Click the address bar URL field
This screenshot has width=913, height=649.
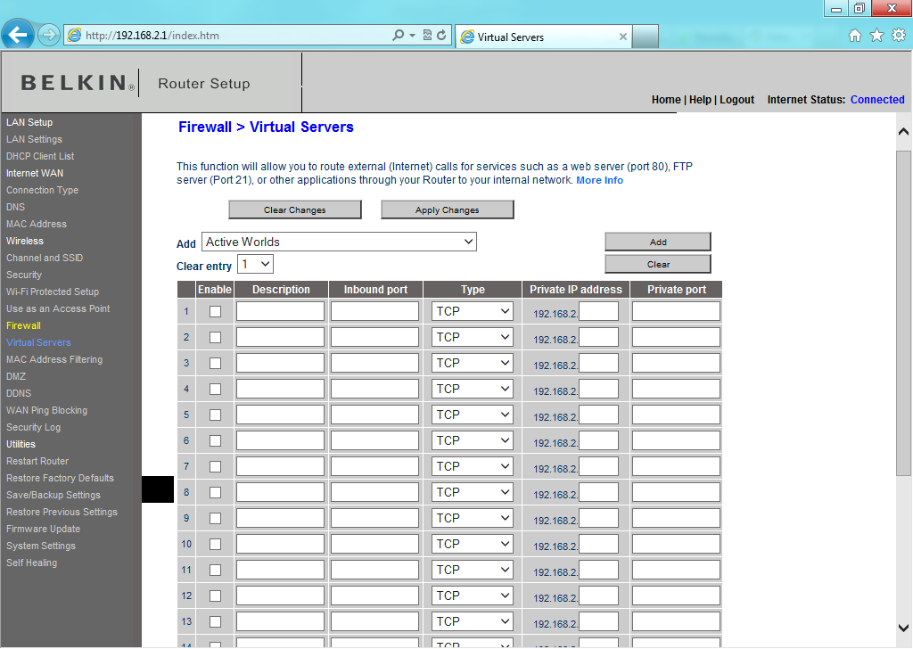[x=233, y=36]
